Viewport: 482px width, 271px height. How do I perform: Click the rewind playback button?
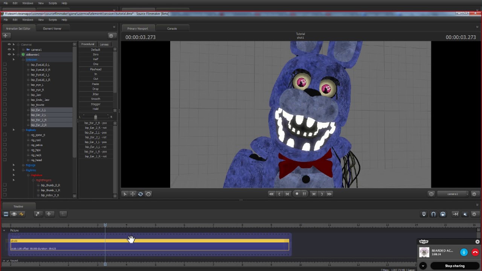(x=271, y=194)
